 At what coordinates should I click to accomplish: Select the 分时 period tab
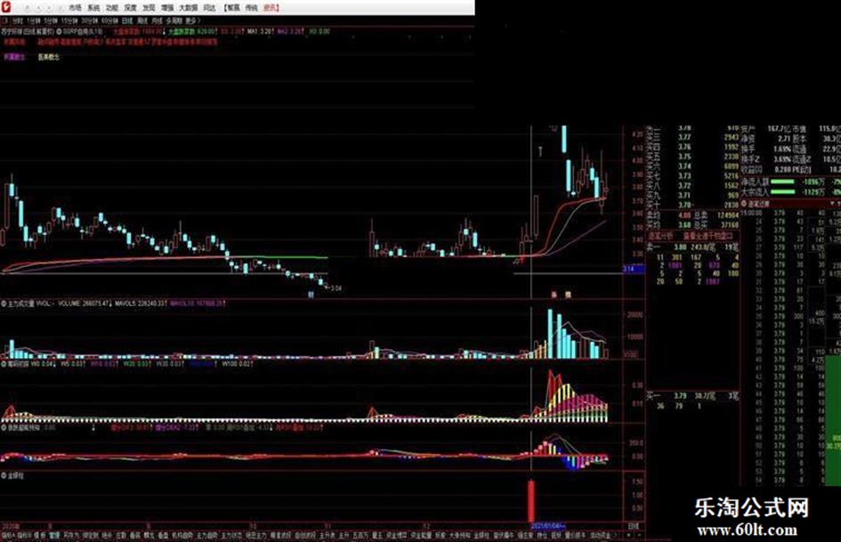tap(17, 20)
